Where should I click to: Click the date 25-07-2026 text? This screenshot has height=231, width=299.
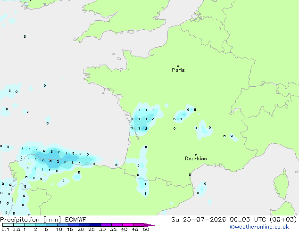coord(204,220)
